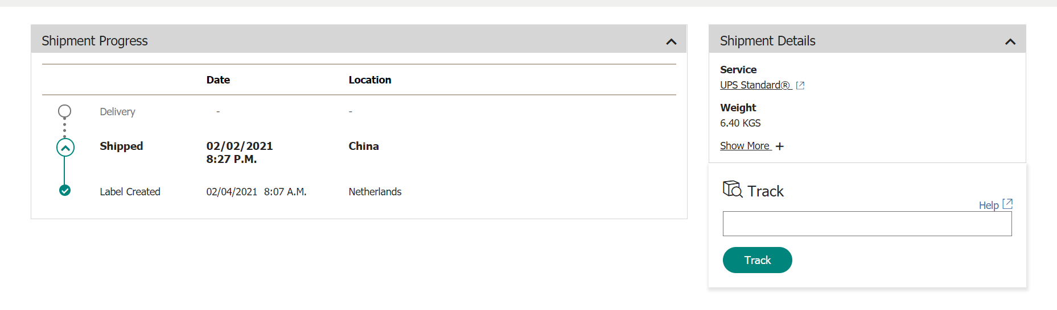Click the green Track button
The height and width of the screenshot is (310, 1057).
(757, 260)
